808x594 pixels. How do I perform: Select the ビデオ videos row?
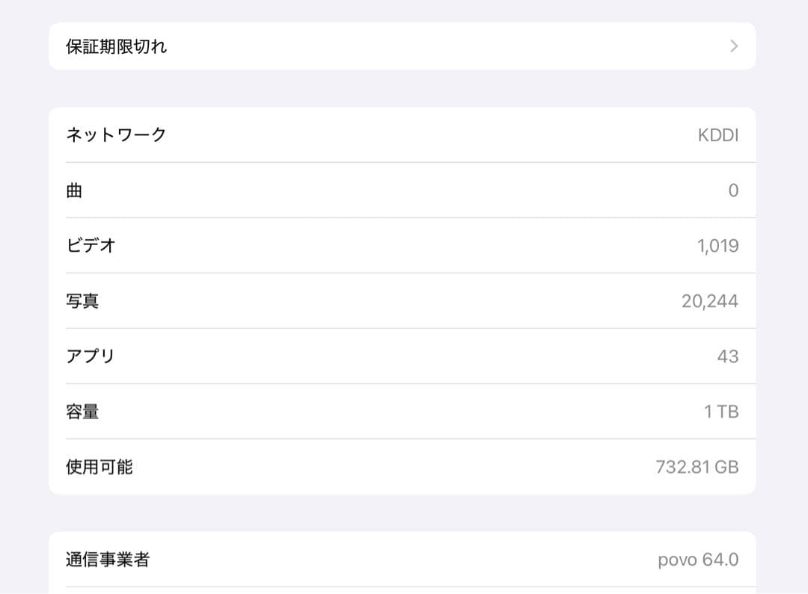tap(404, 246)
